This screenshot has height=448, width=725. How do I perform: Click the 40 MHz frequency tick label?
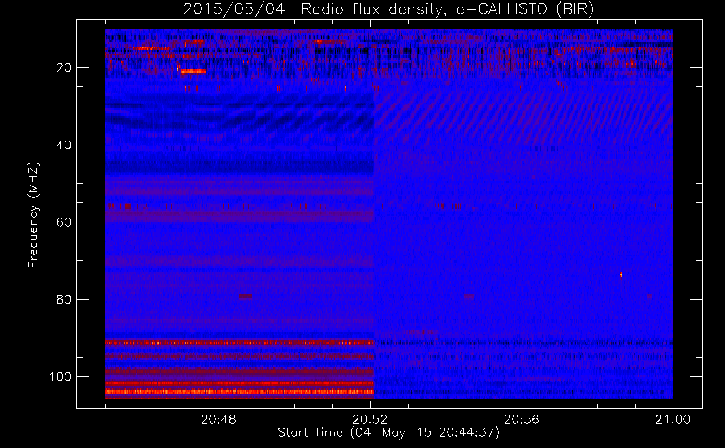pos(64,145)
